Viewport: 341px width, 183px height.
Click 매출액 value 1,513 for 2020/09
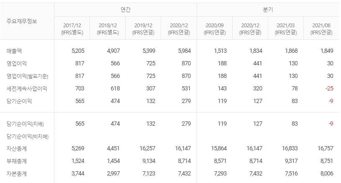220,51
